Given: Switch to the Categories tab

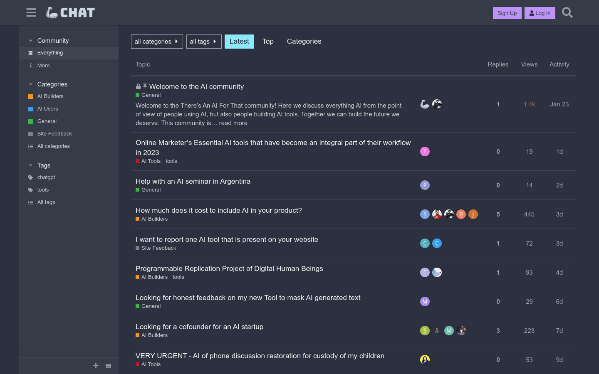Looking at the screenshot, I should [x=304, y=42].
